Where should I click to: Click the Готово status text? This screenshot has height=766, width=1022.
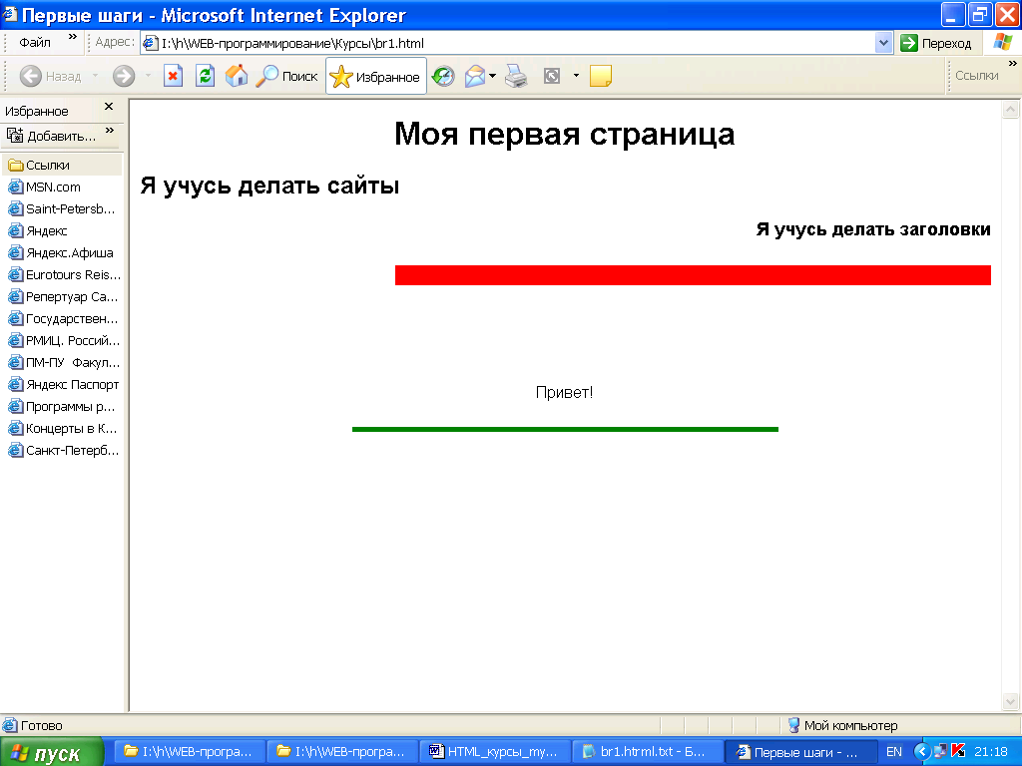click(x=42, y=726)
